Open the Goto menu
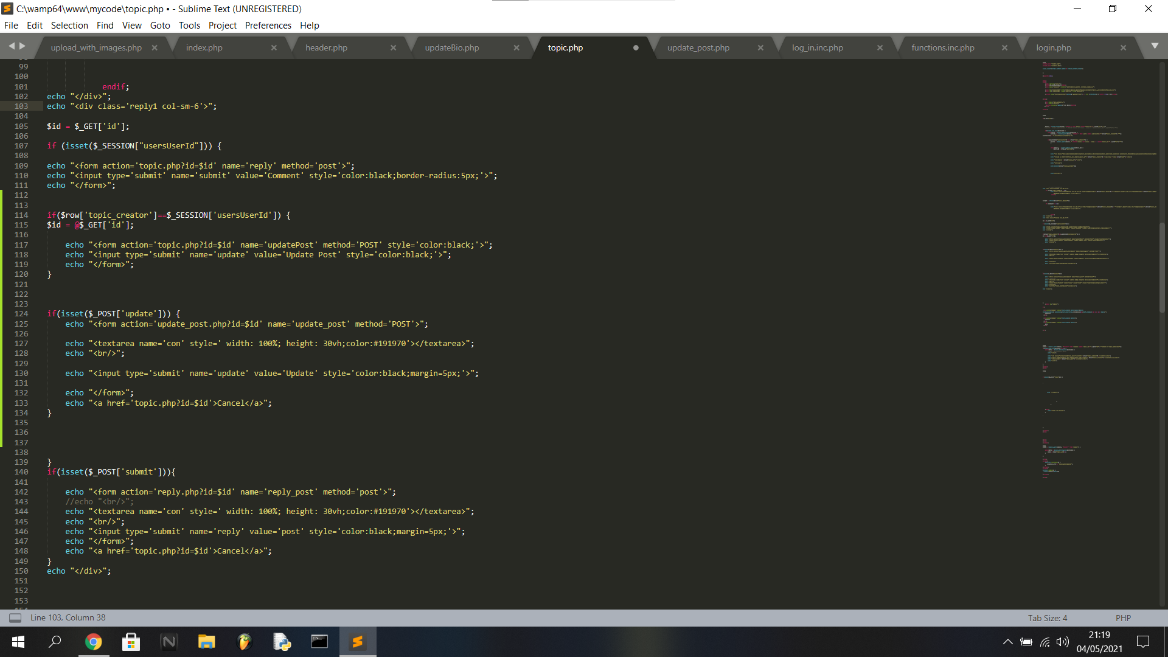 [x=160, y=25]
